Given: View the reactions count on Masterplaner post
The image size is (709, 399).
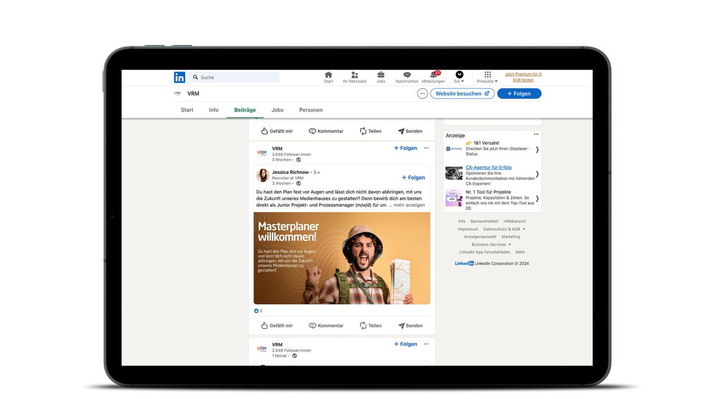Looking at the screenshot, I should [258, 311].
